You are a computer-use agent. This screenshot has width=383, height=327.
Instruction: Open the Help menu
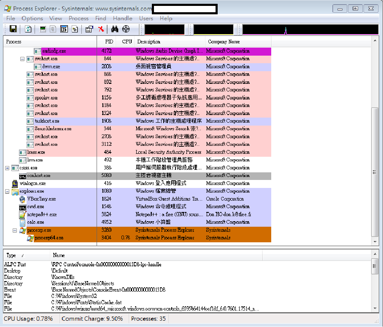tap(166, 18)
